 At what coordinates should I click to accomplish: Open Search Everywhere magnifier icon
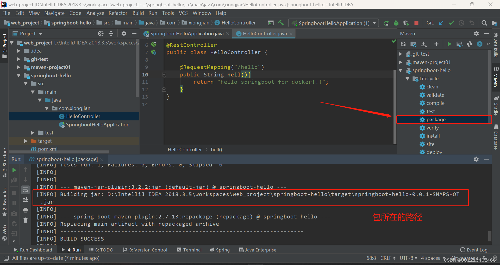pyautogui.click(x=484, y=23)
